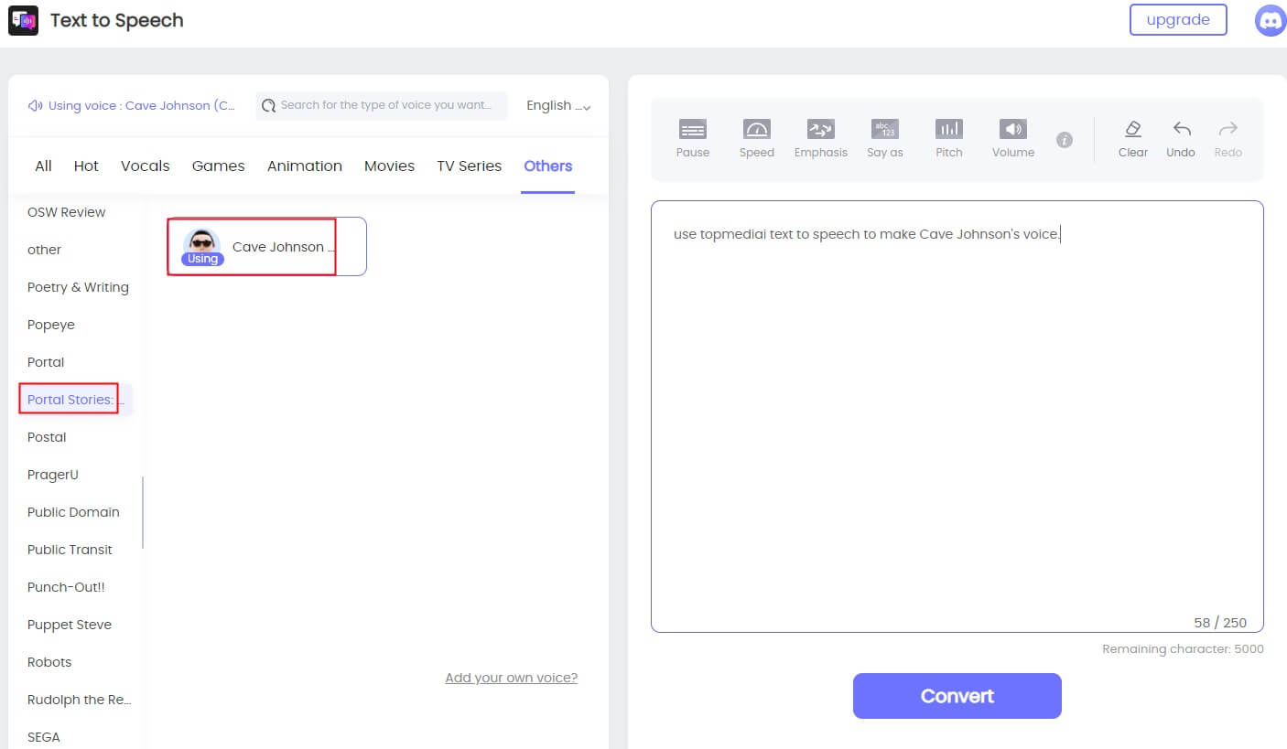Select the Portal category
Image resolution: width=1287 pixels, height=749 pixels.
click(46, 362)
